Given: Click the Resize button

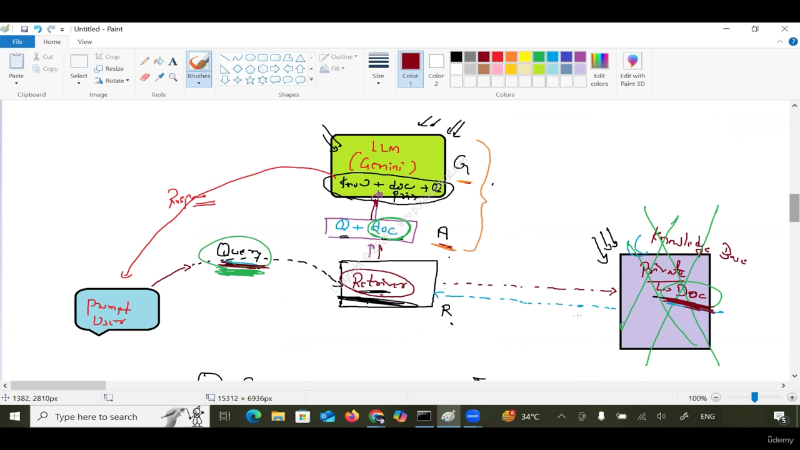Looking at the screenshot, I should coord(109,69).
